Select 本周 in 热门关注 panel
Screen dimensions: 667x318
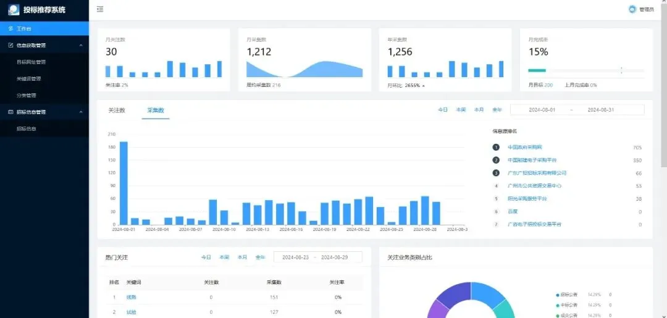224,257
